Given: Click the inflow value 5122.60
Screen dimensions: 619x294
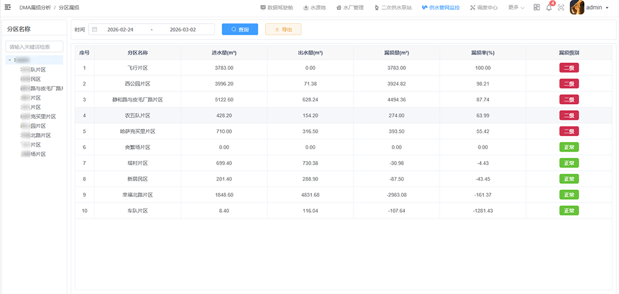Looking at the screenshot, I should tap(224, 100).
